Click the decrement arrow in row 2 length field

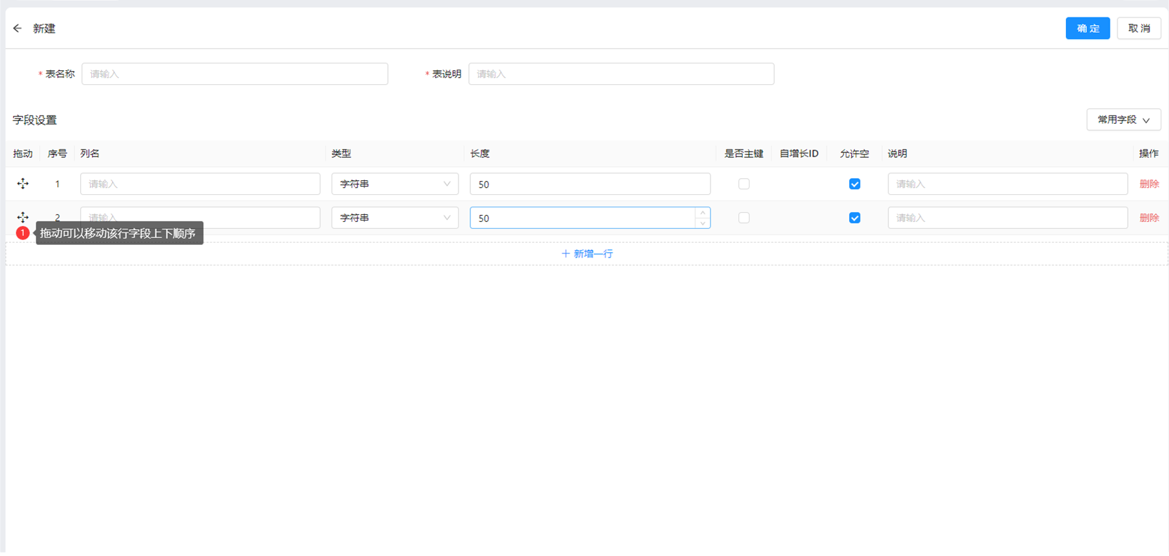click(x=702, y=223)
